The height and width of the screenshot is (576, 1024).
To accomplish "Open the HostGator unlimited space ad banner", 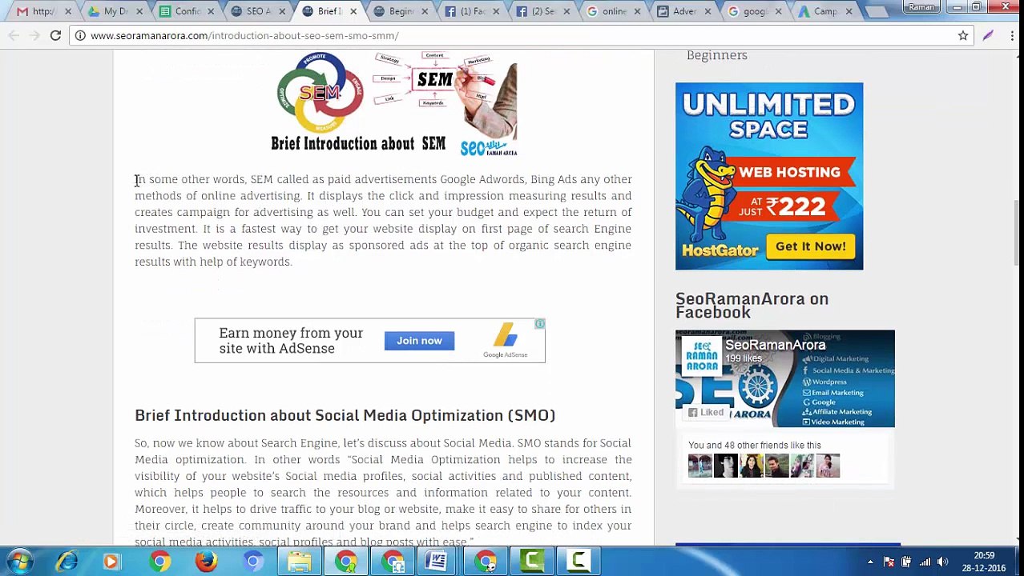I will [x=769, y=176].
